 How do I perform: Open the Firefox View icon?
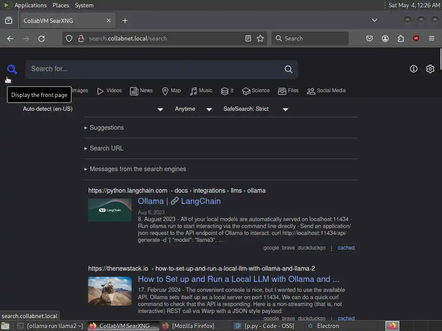(9, 21)
